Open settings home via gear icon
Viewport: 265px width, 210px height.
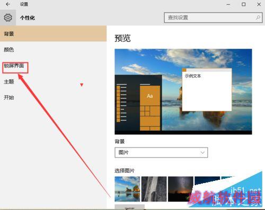(8, 17)
